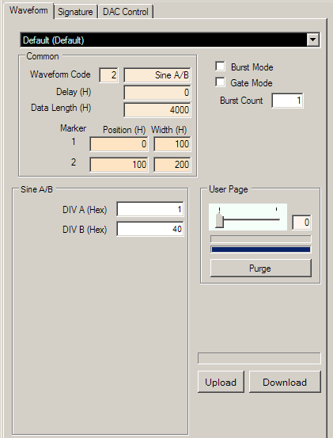Screen dimensions: 333x438
Task: Open the DAC Control tab
Action: pos(126,12)
